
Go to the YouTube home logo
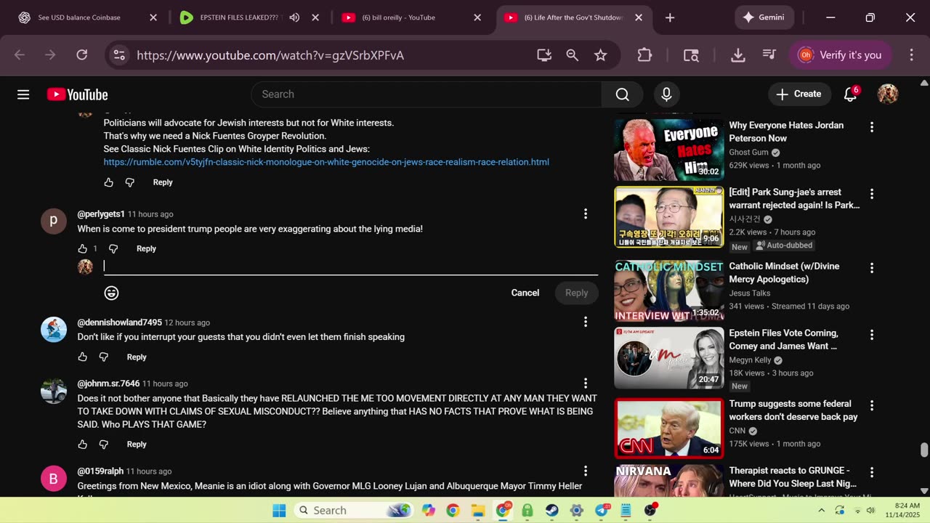coord(78,94)
